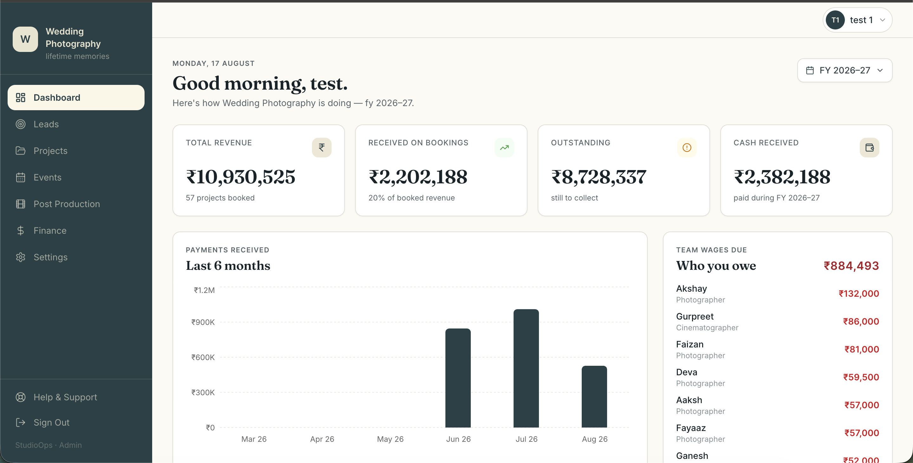Click the W studio logo badge

[25, 39]
